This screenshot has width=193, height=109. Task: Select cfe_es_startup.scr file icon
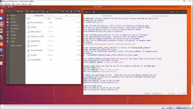(x=28, y=22)
